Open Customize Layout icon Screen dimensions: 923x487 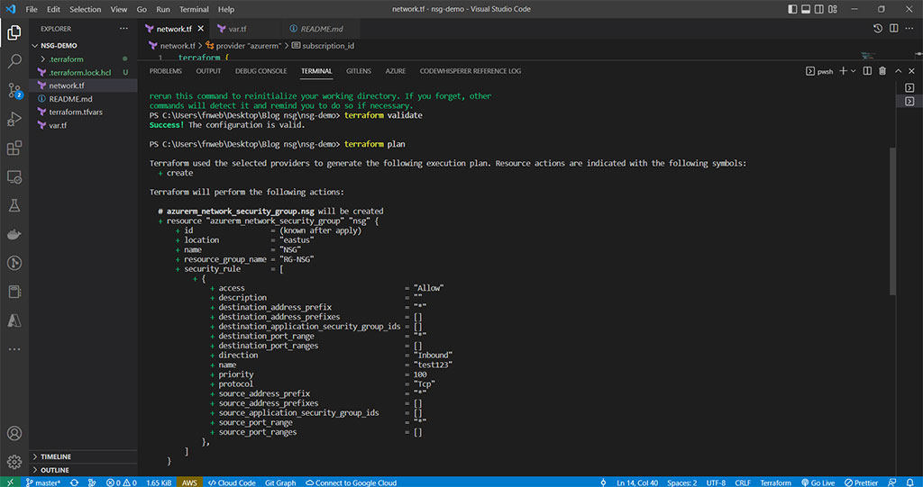click(832, 9)
